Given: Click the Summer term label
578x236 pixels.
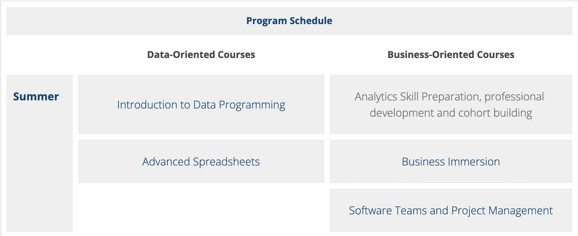Looking at the screenshot, I should click(x=36, y=97).
